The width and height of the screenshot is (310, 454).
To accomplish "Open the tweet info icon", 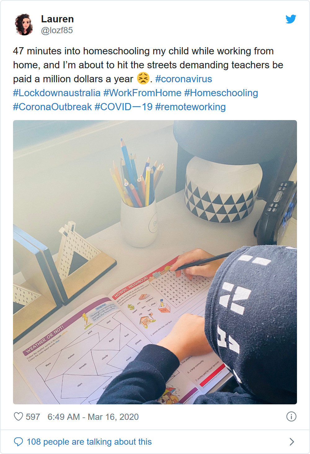I will 291,416.
